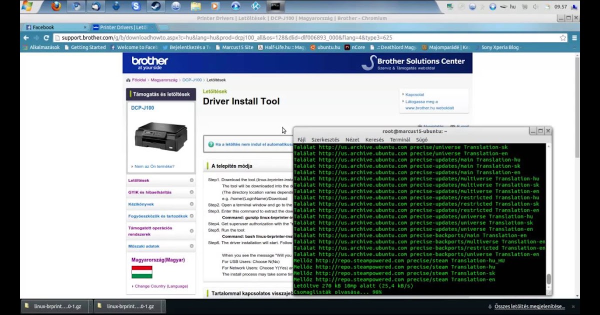Expand Fogyóeszközök és tartozékok item
This screenshot has height=315, width=600.
click(x=160, y=216)
